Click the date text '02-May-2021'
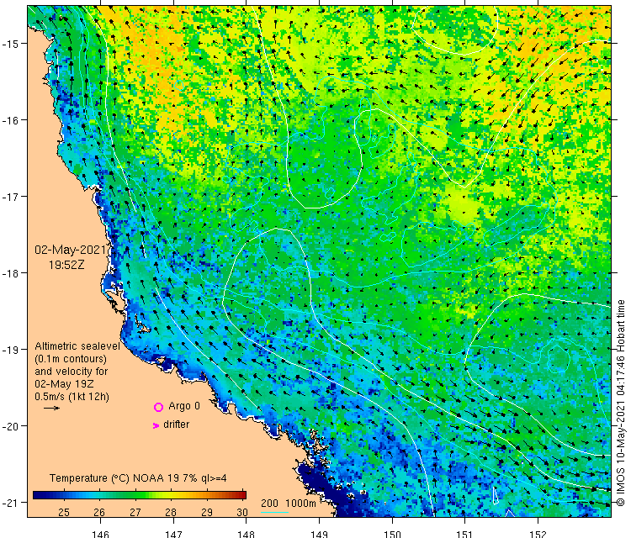This screenshot has height=538, width=631. 71,250
